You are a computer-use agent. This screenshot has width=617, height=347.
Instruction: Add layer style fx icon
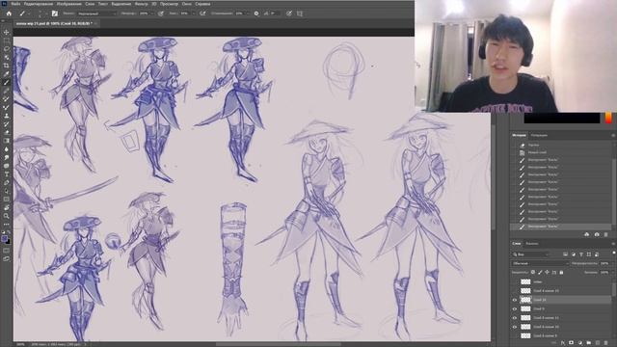[563, 343]
